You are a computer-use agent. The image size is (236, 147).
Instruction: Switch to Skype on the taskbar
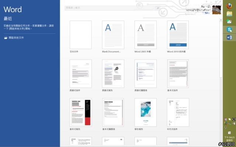229,29
